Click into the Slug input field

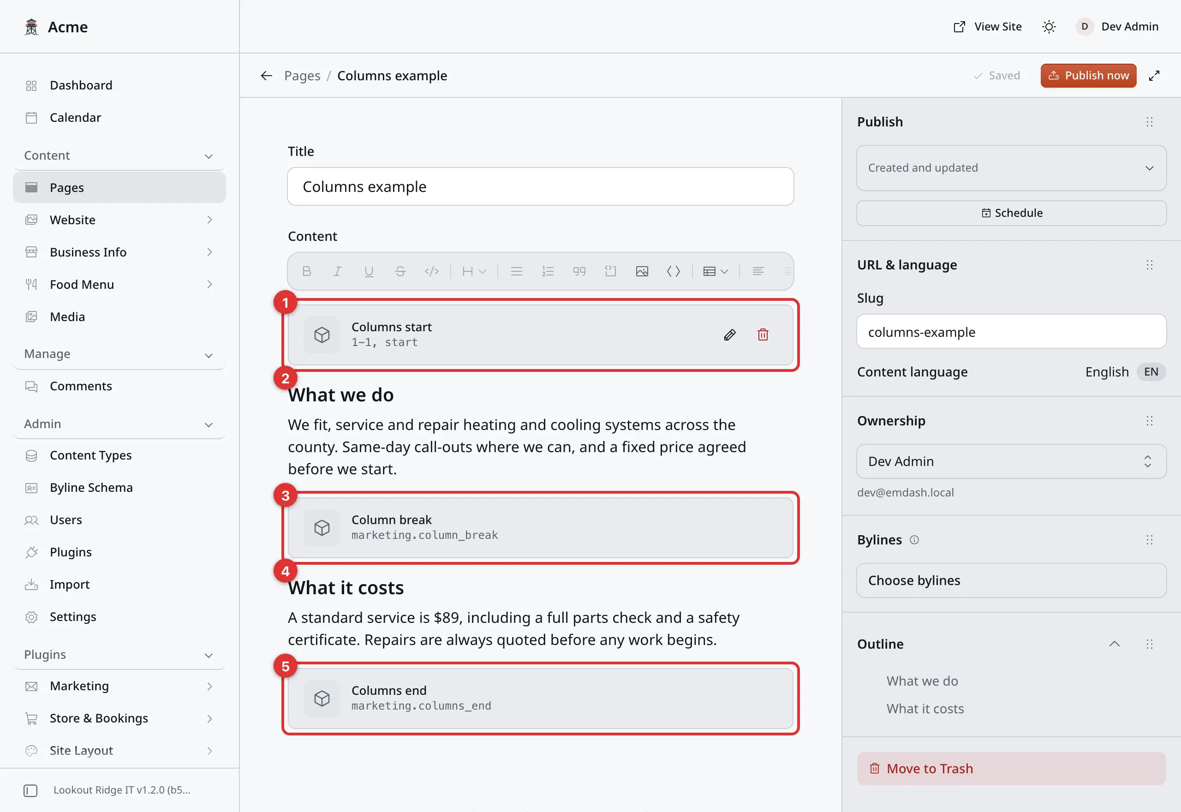tap(1011, 332)
